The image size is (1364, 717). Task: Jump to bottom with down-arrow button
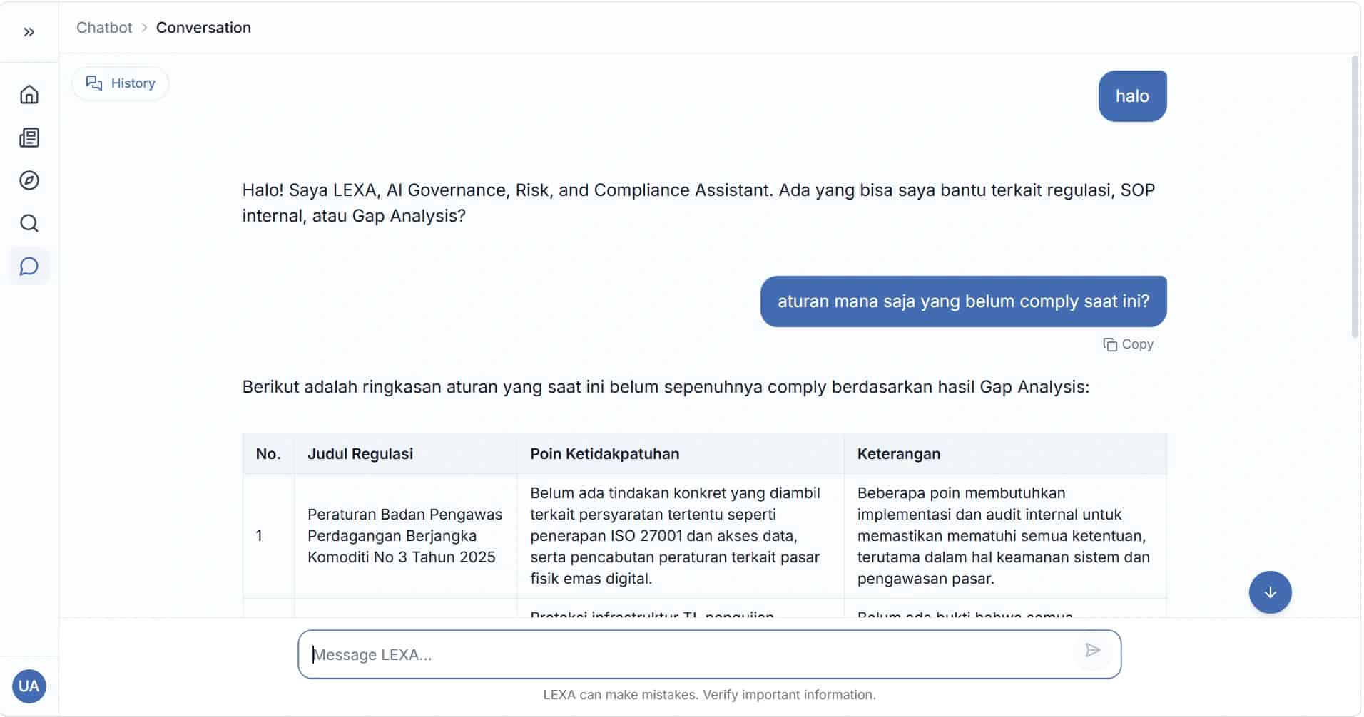click(x=1270, y=592)
